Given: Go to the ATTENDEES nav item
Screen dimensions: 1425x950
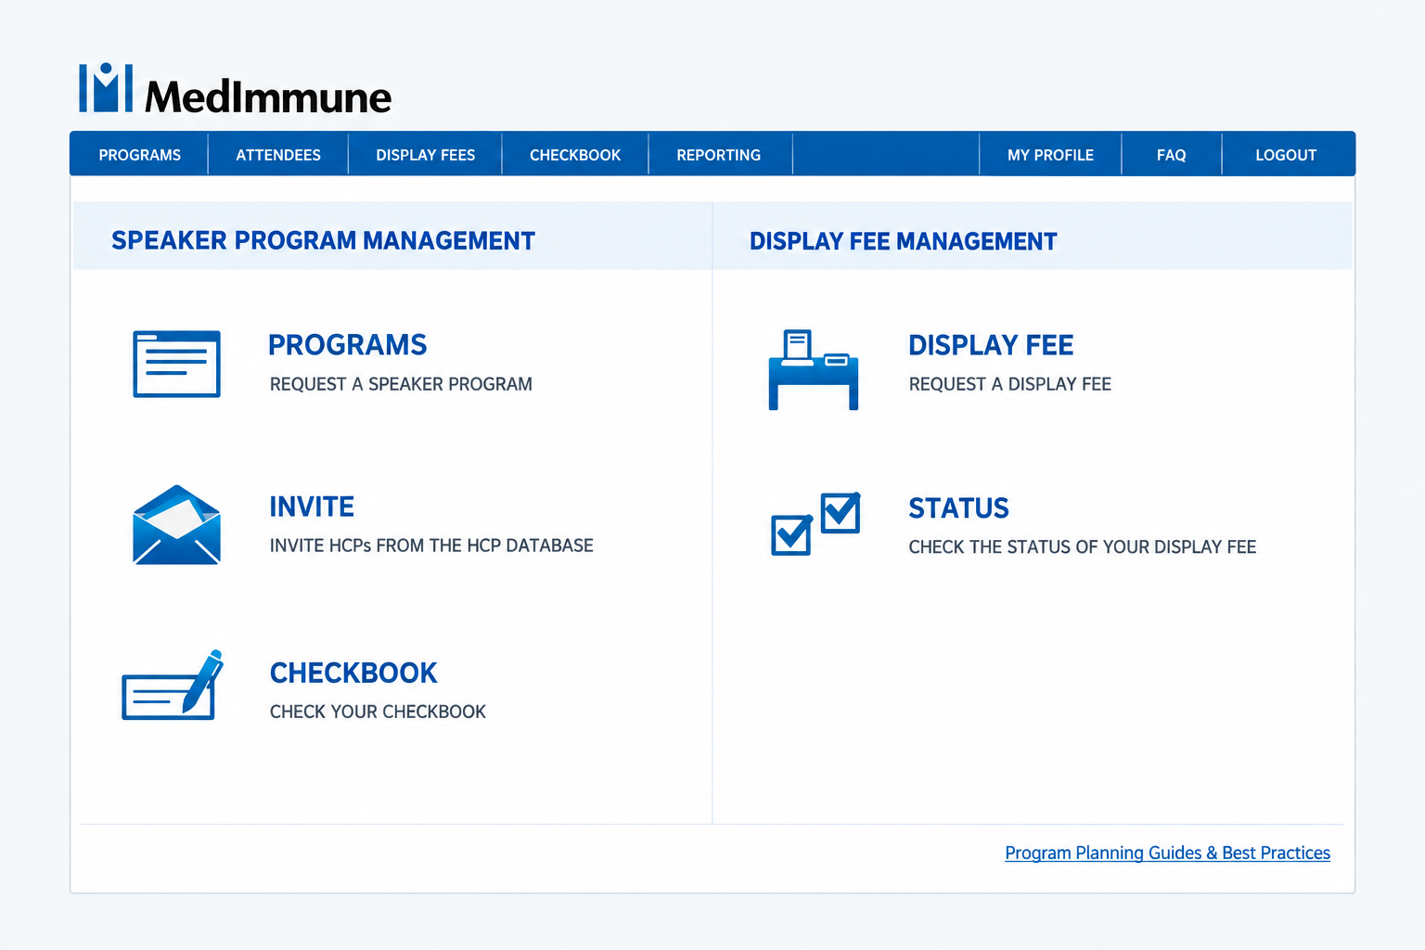Looking at the screenshot, I should (278, 155).
